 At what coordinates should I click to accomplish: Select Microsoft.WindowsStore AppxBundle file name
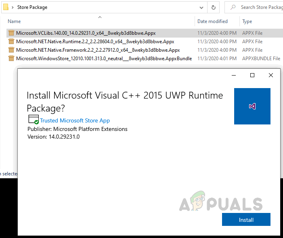click(104, 59)
